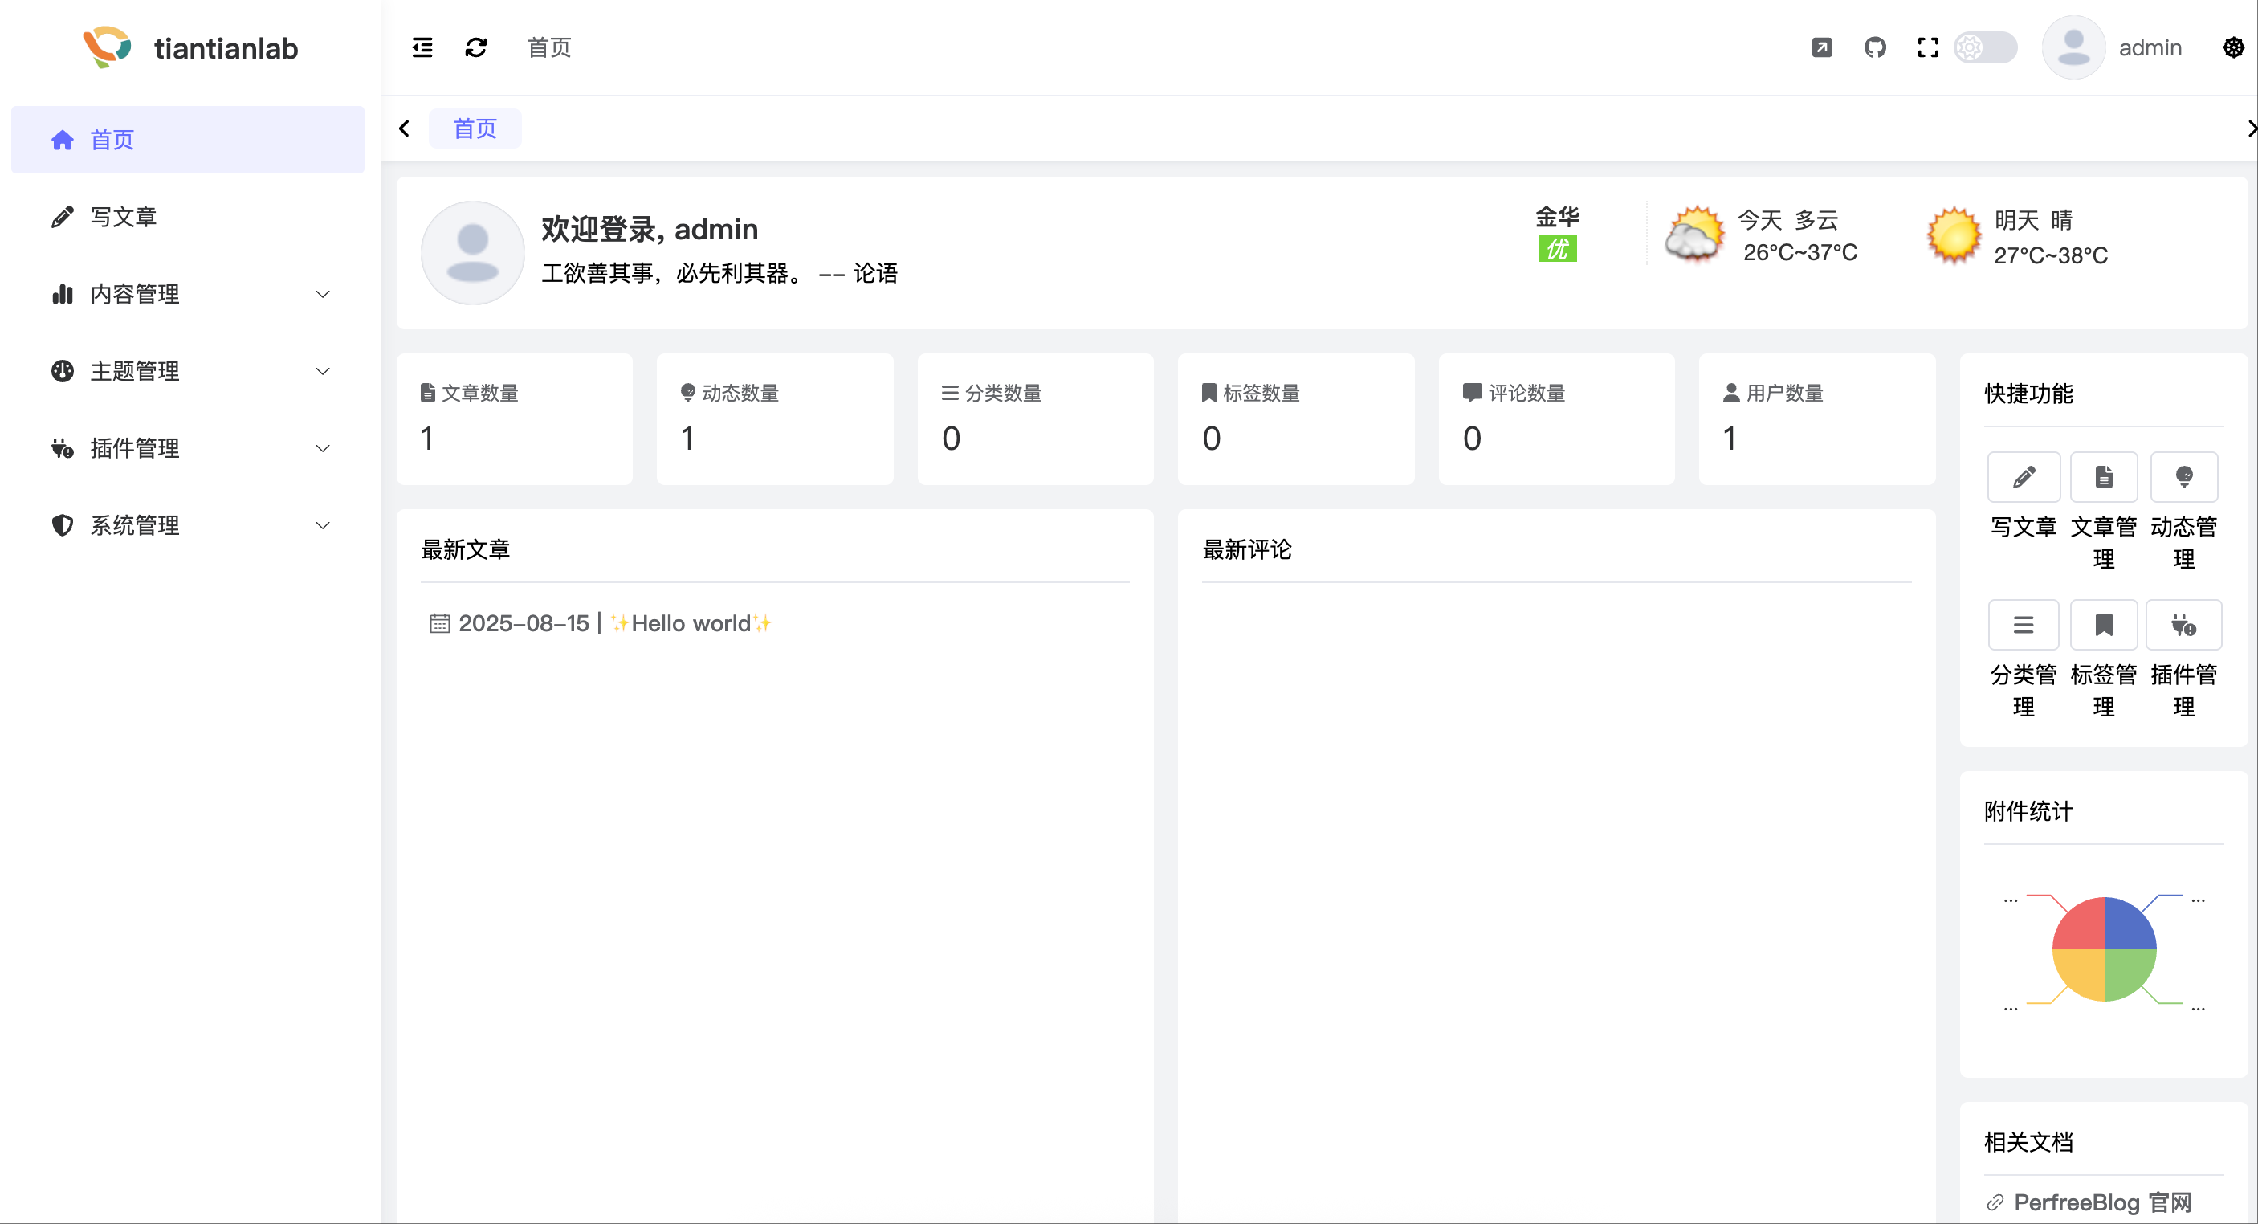Click the blue pie chart segment

[x=2128, y=925]
